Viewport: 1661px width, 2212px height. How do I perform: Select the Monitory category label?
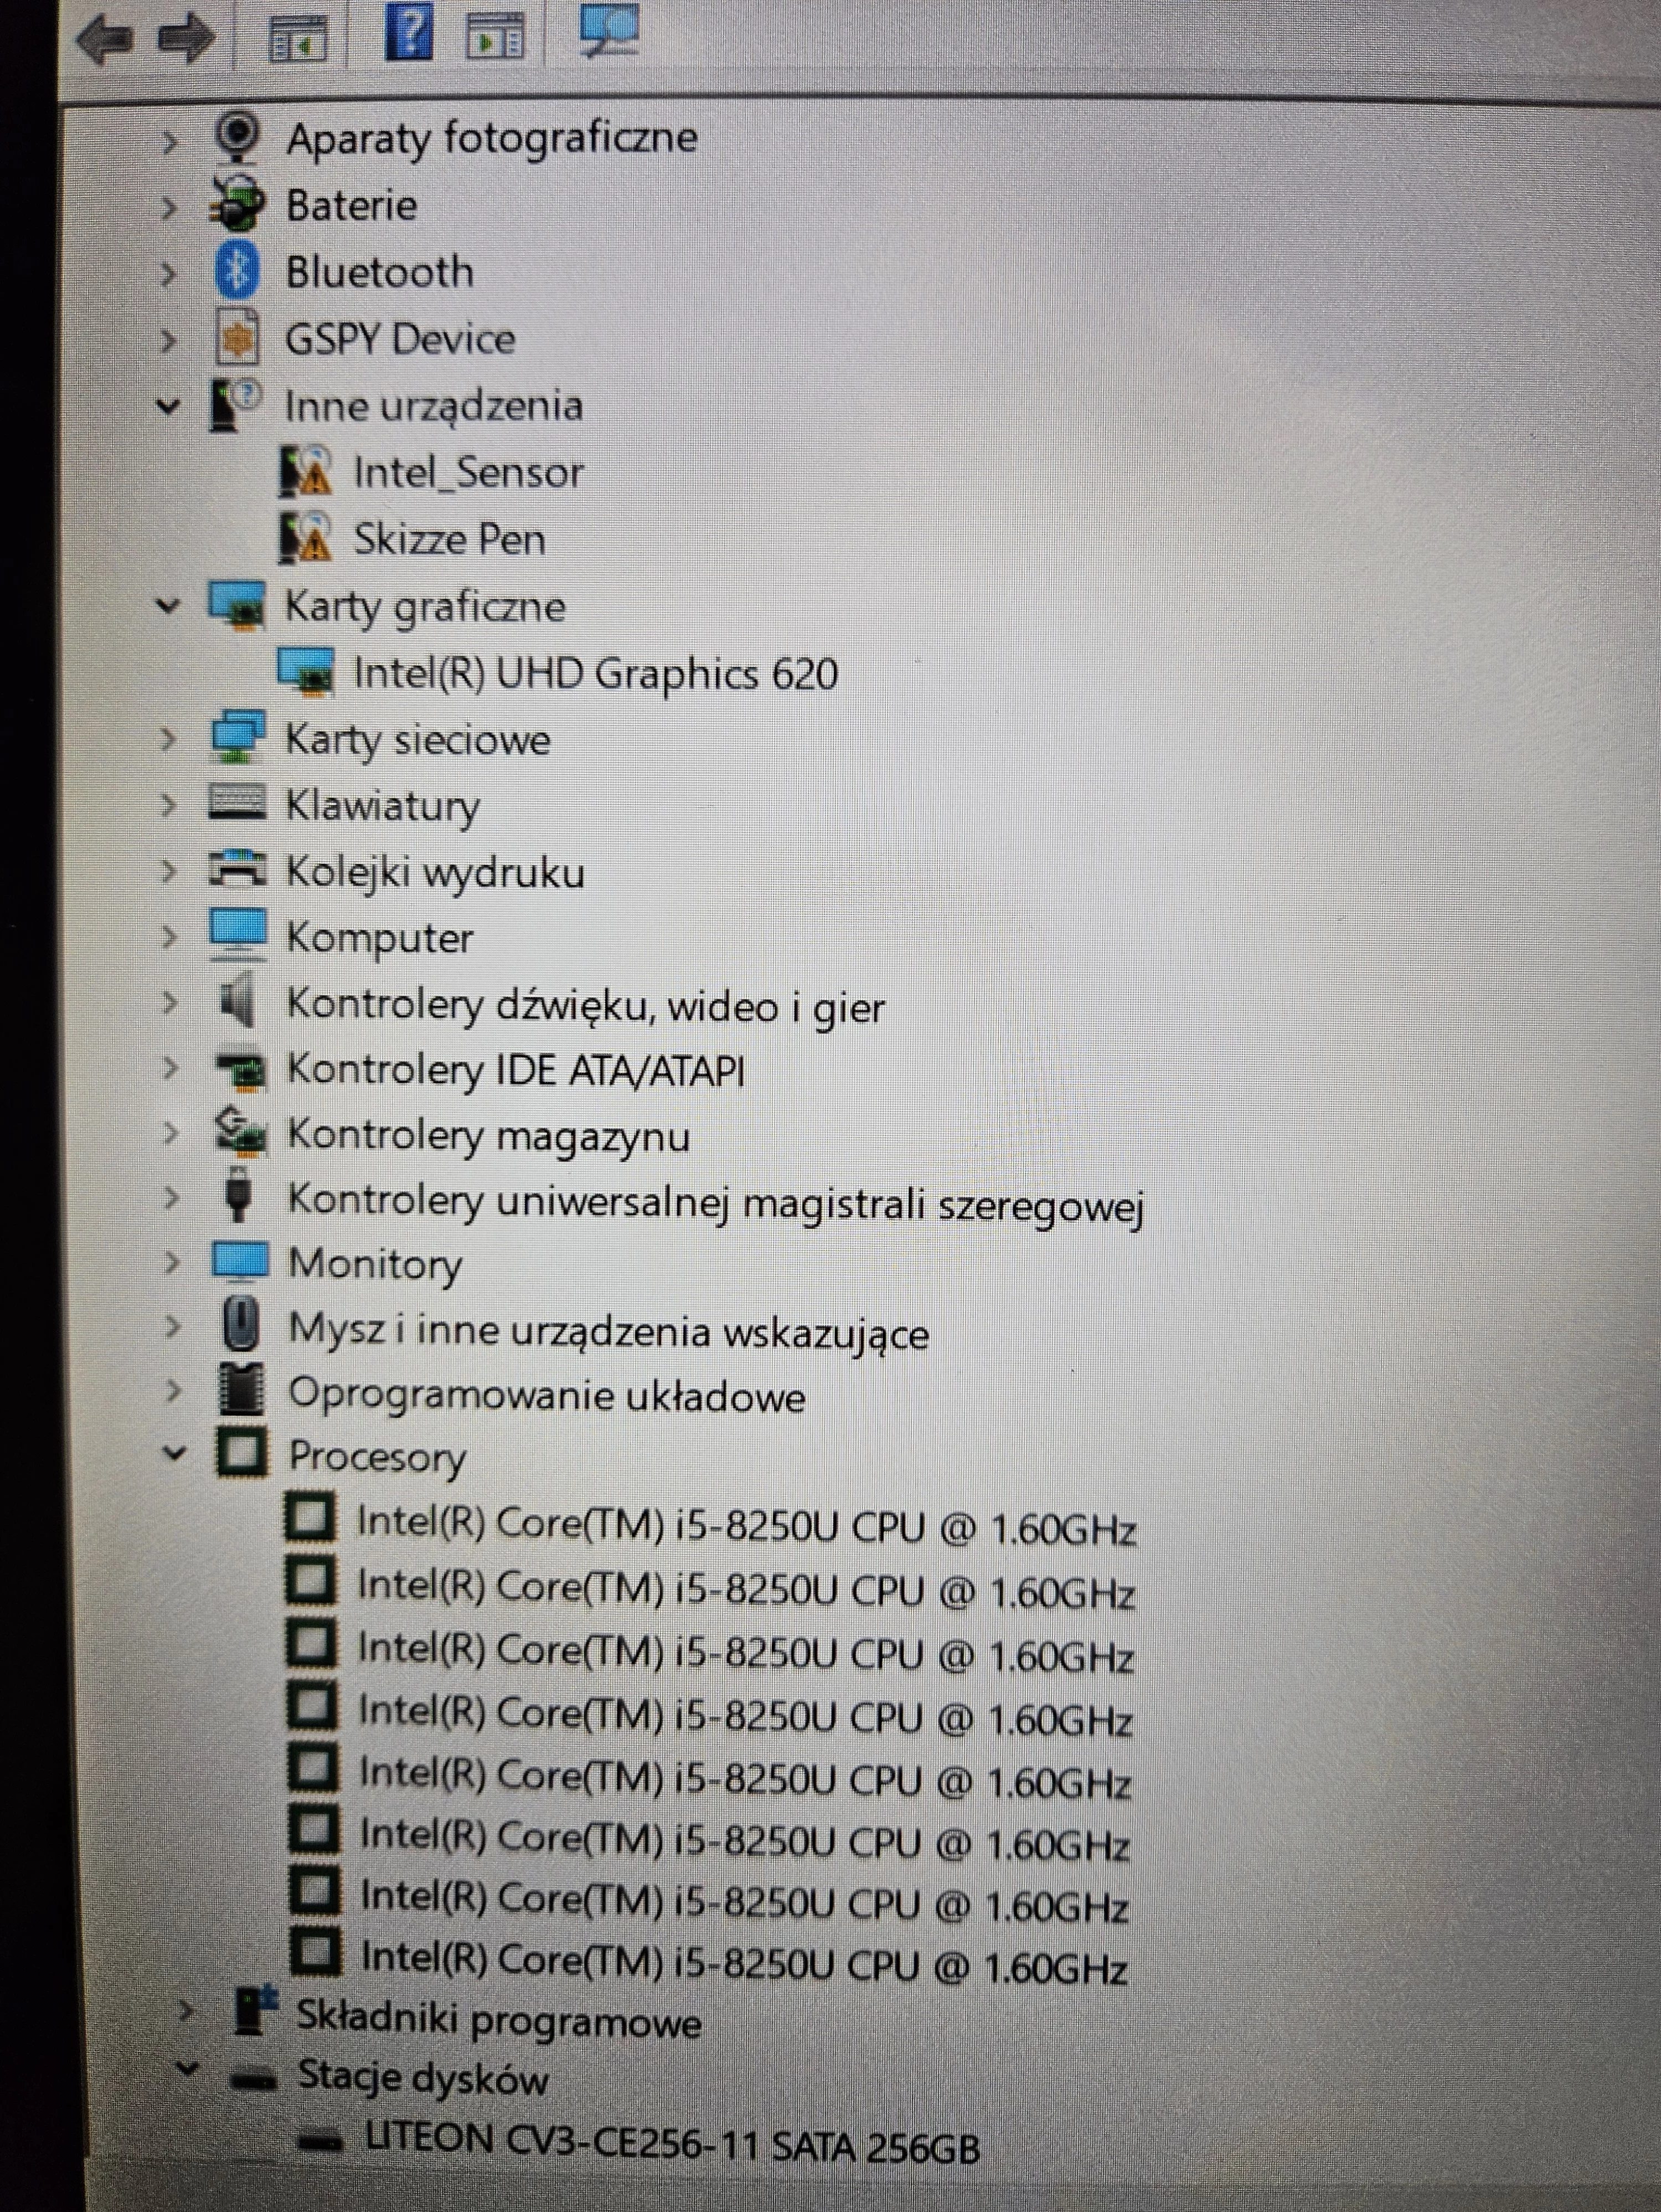(x=376, y=1264)
